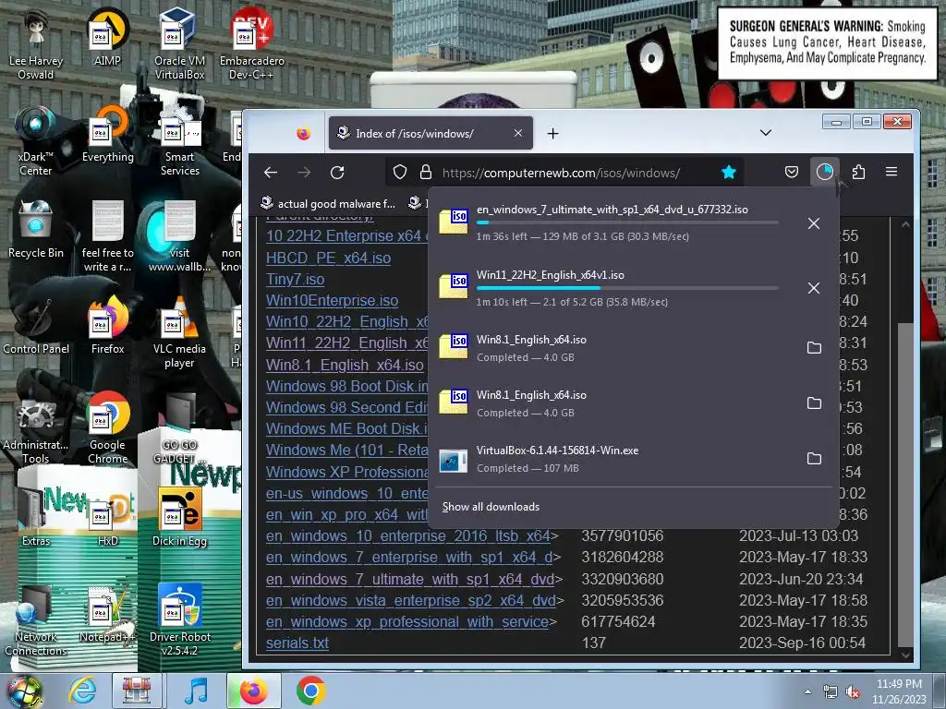
Task: Select the Control Panel desktop icon
Action: pyautogui.click(x=36, y=324)
